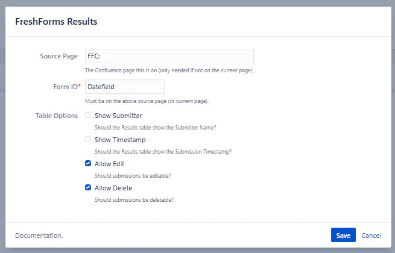The image size is (395, 253).
Task: Uncheck the Allow Edit checkbox
Action: (89, 163)
